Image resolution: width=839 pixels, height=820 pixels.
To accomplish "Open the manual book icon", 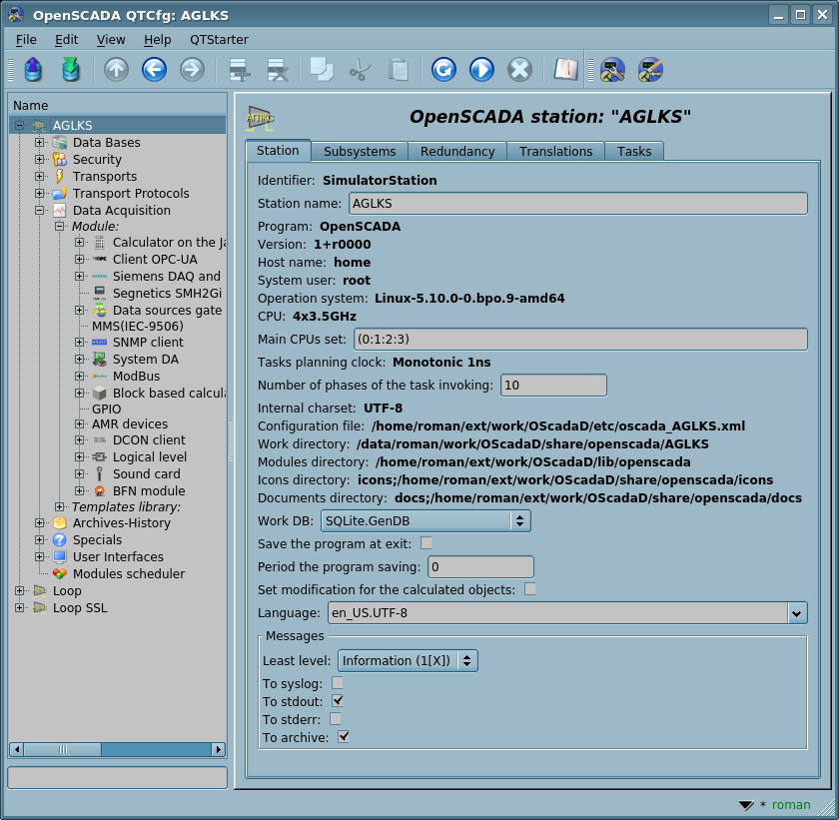I will [565, 70].
